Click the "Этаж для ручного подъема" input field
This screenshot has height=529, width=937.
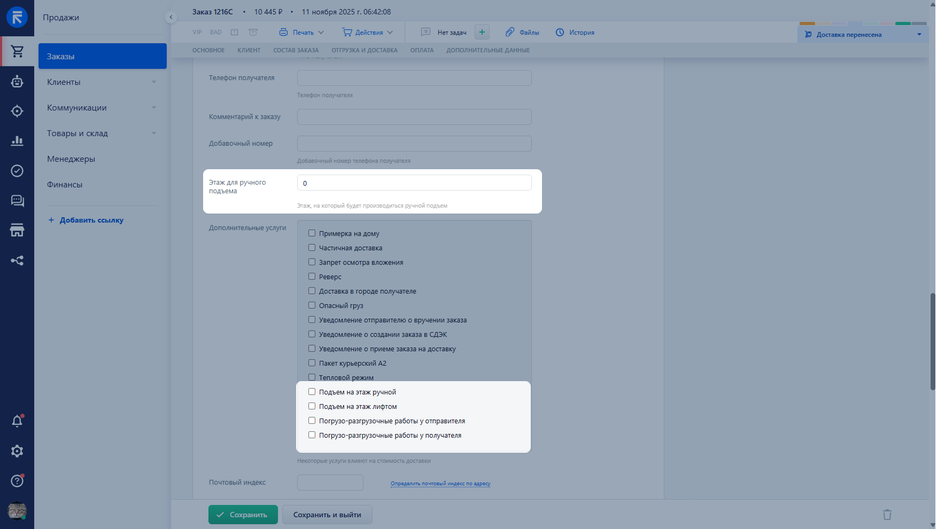tap(414, 183)
